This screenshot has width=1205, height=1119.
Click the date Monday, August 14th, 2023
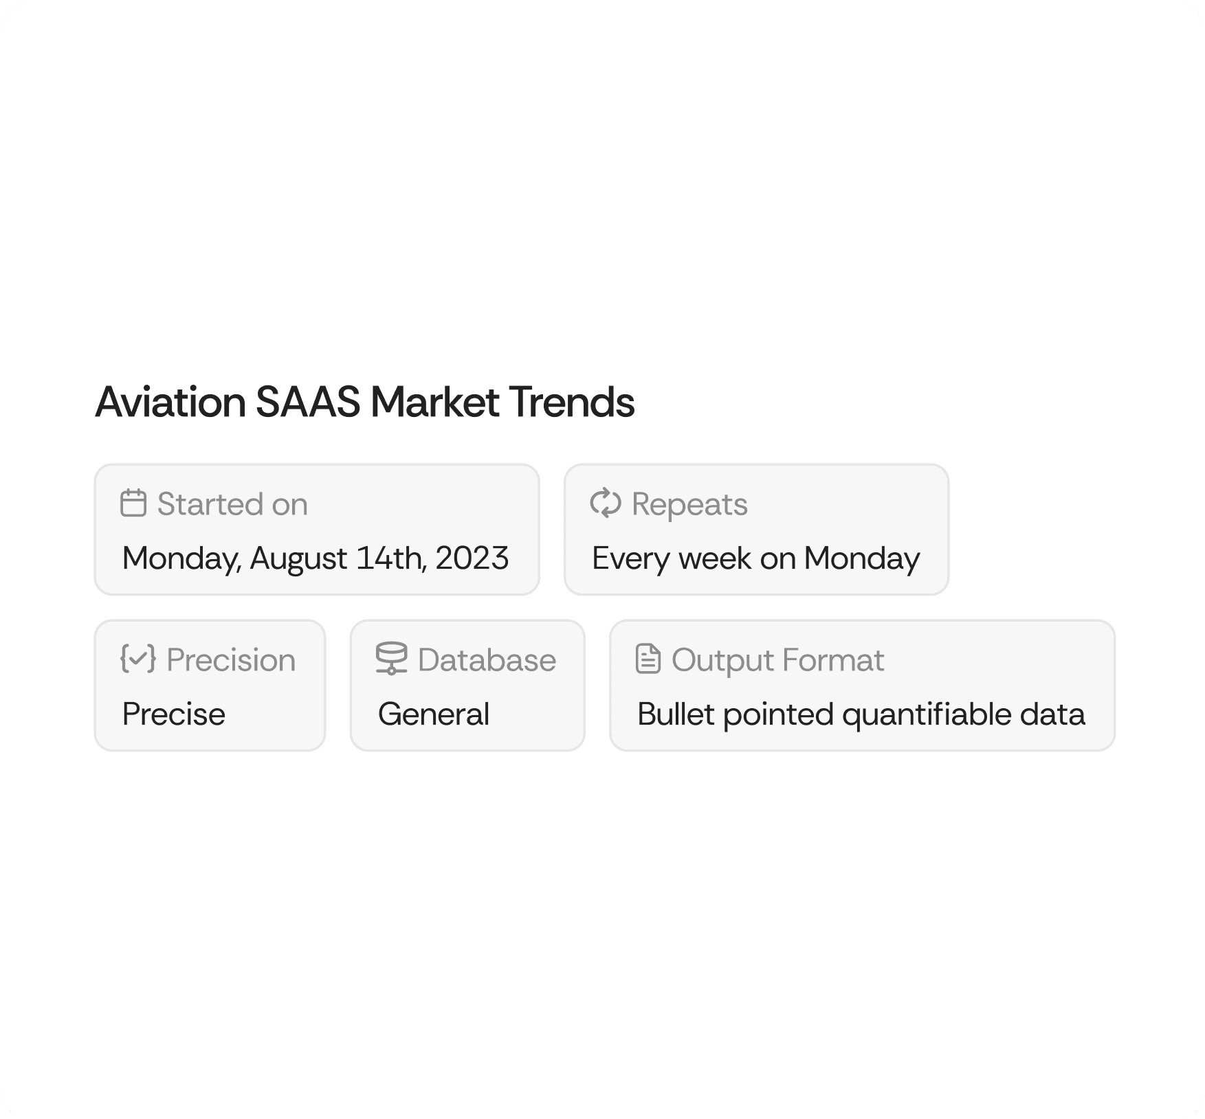(316, 558)
